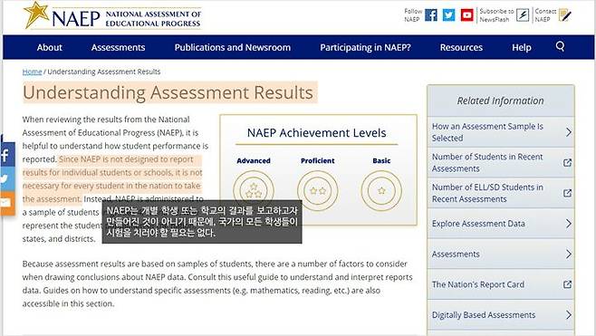Viewport: 596px width, 336px height.
Task: Click the Basic level label
Action: click(381, 161)
